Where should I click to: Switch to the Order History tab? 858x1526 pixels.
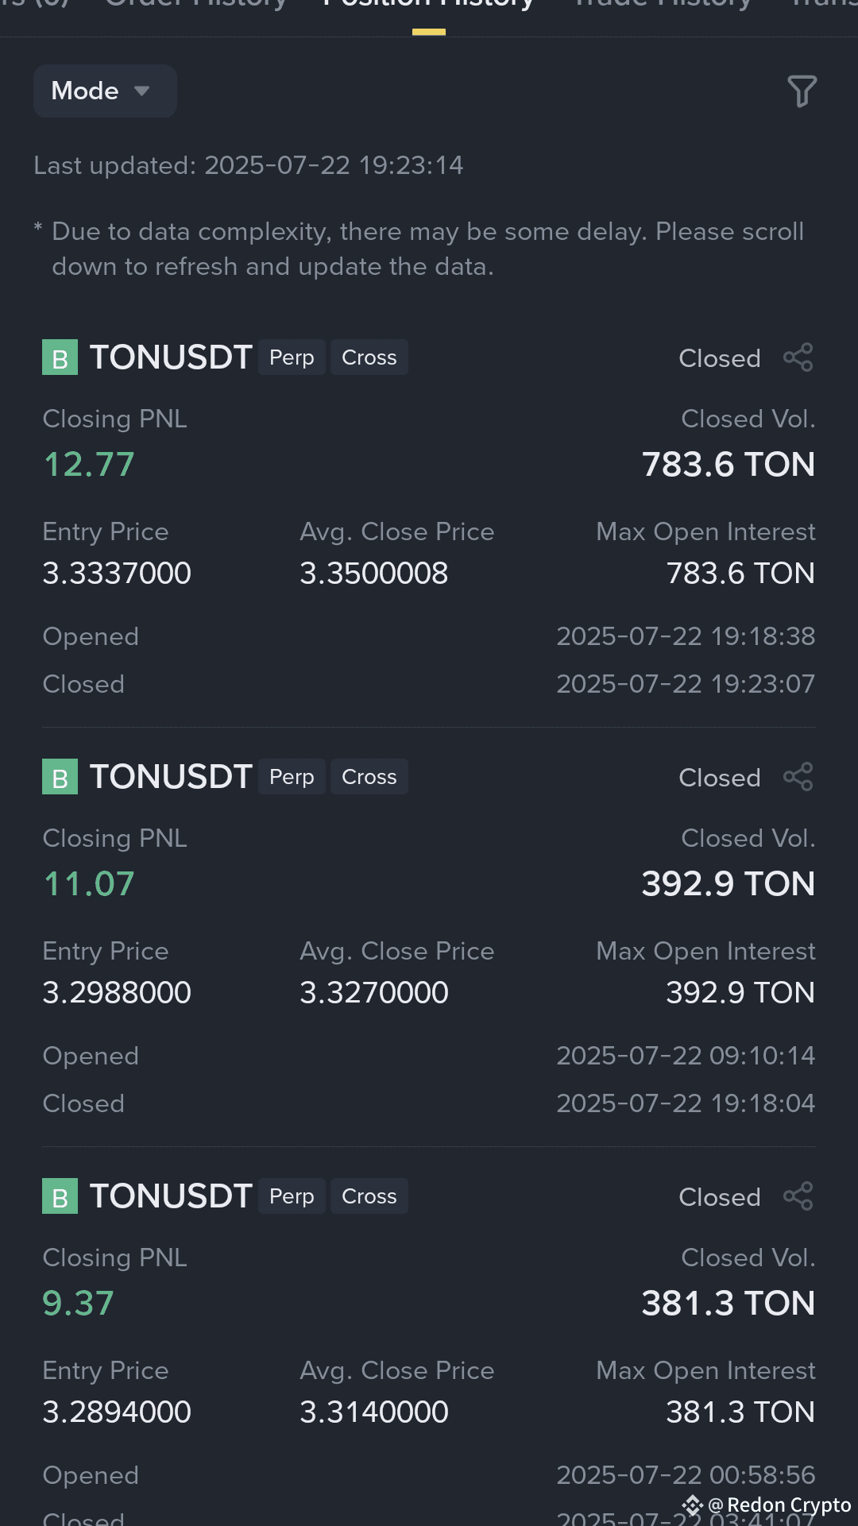[x=195, y=5]
